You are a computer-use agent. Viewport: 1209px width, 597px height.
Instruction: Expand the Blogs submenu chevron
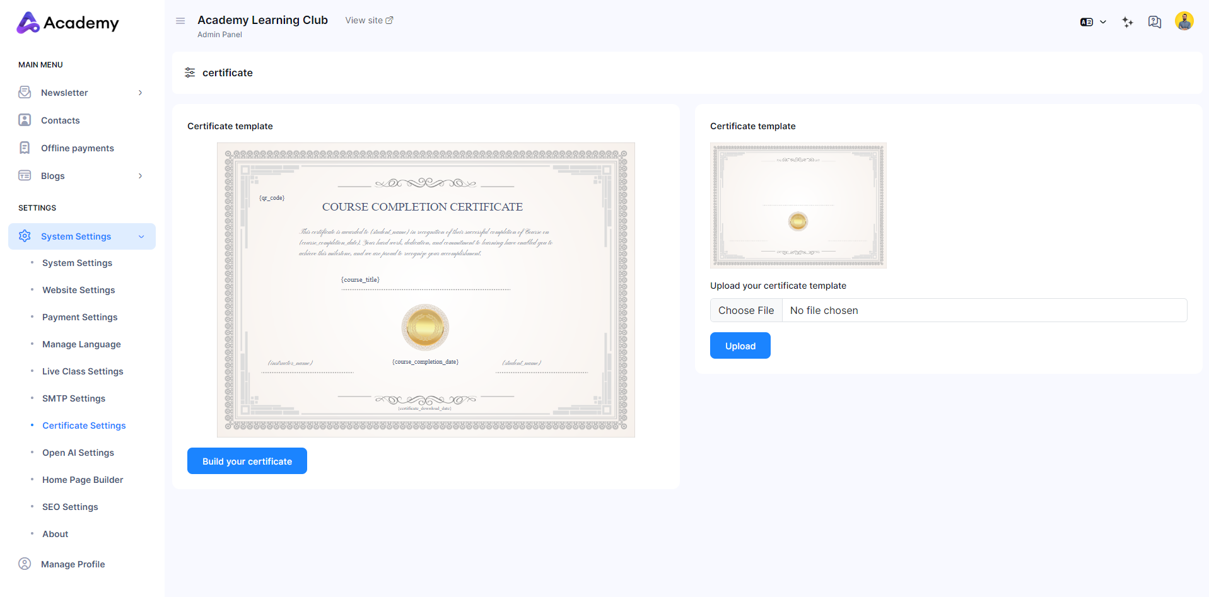coord(140,176)
